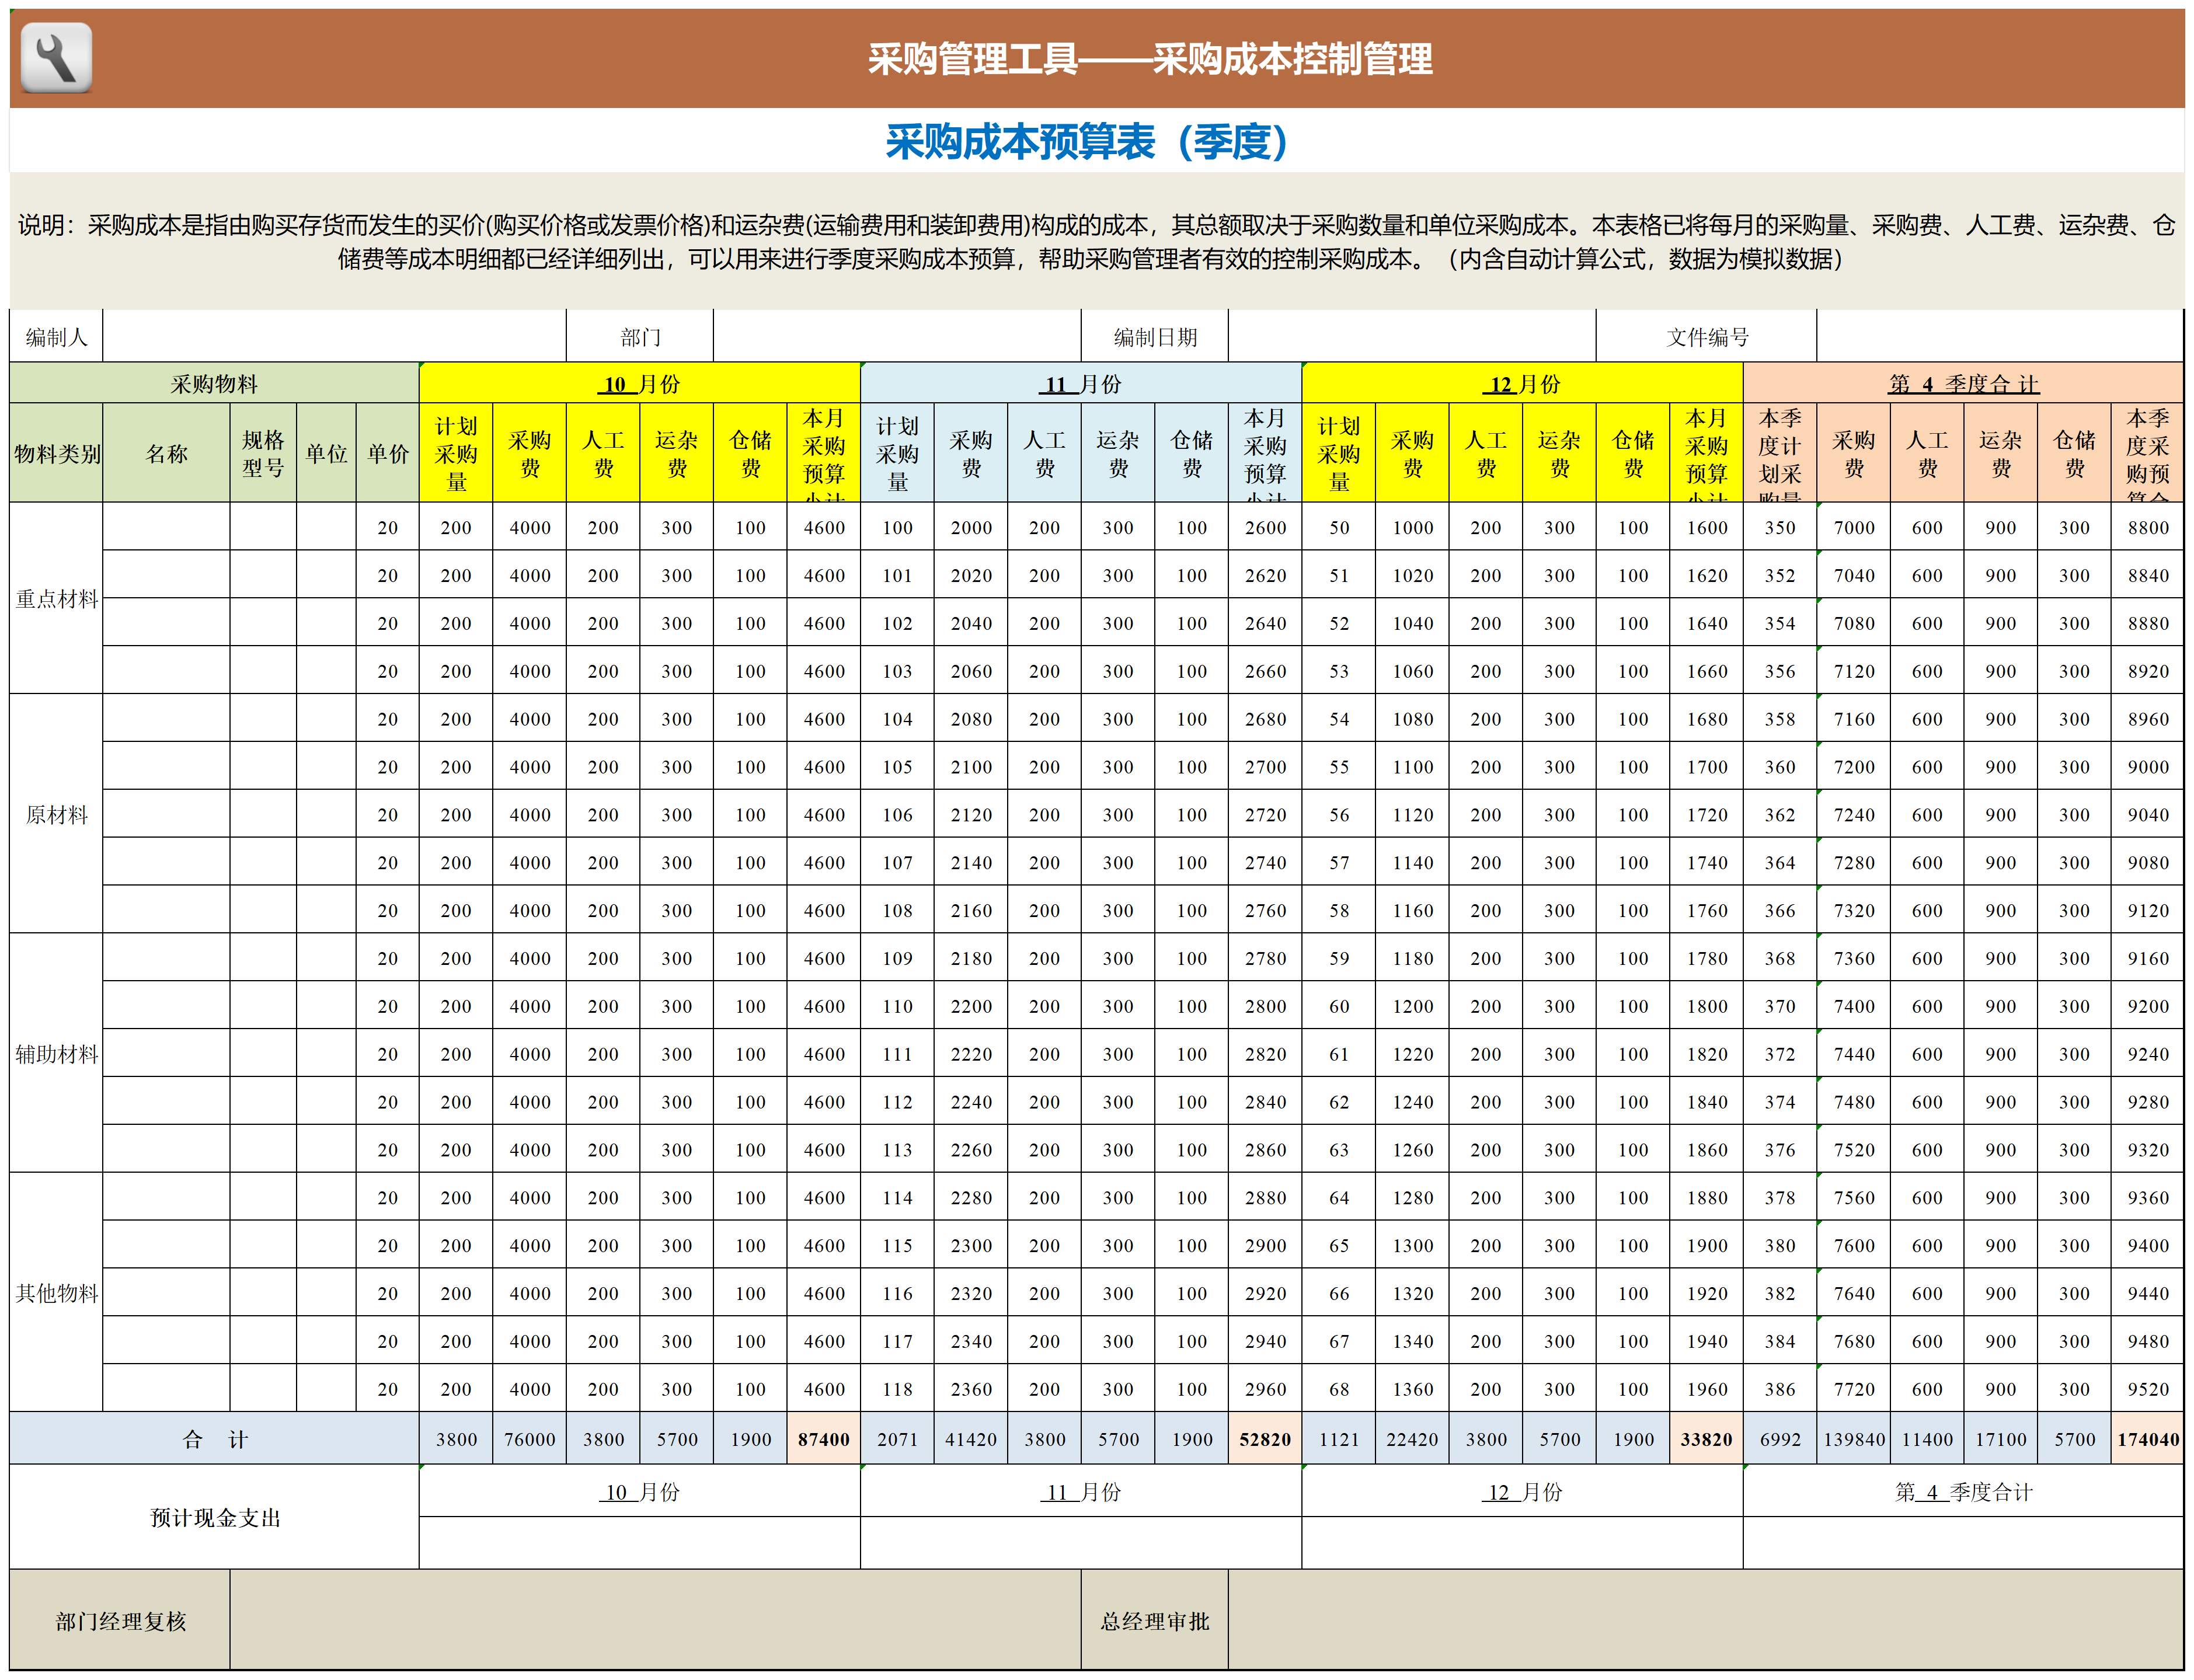Click the blank field next to 部门
Image resolution: width=2194 pixels, height=1680 pixels.
(897, 337)
